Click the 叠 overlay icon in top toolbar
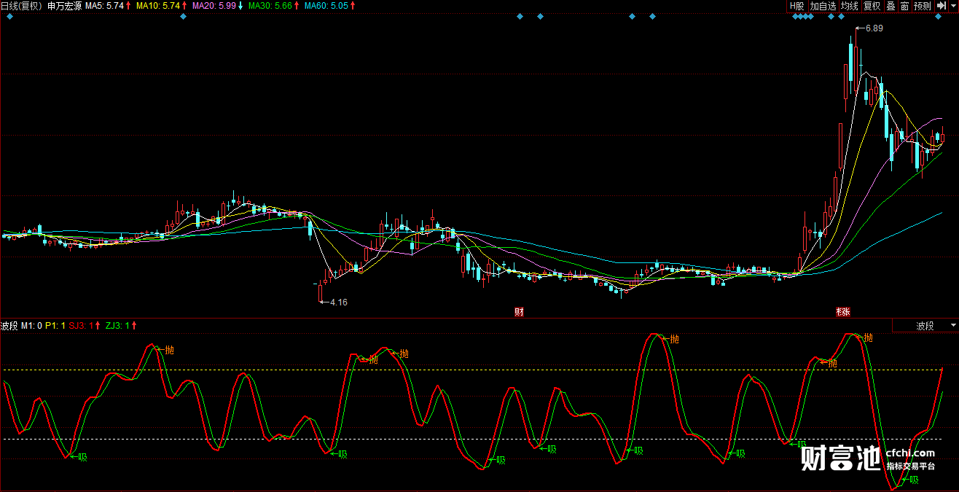Screen dimensions: 959x492 (890, 6)
